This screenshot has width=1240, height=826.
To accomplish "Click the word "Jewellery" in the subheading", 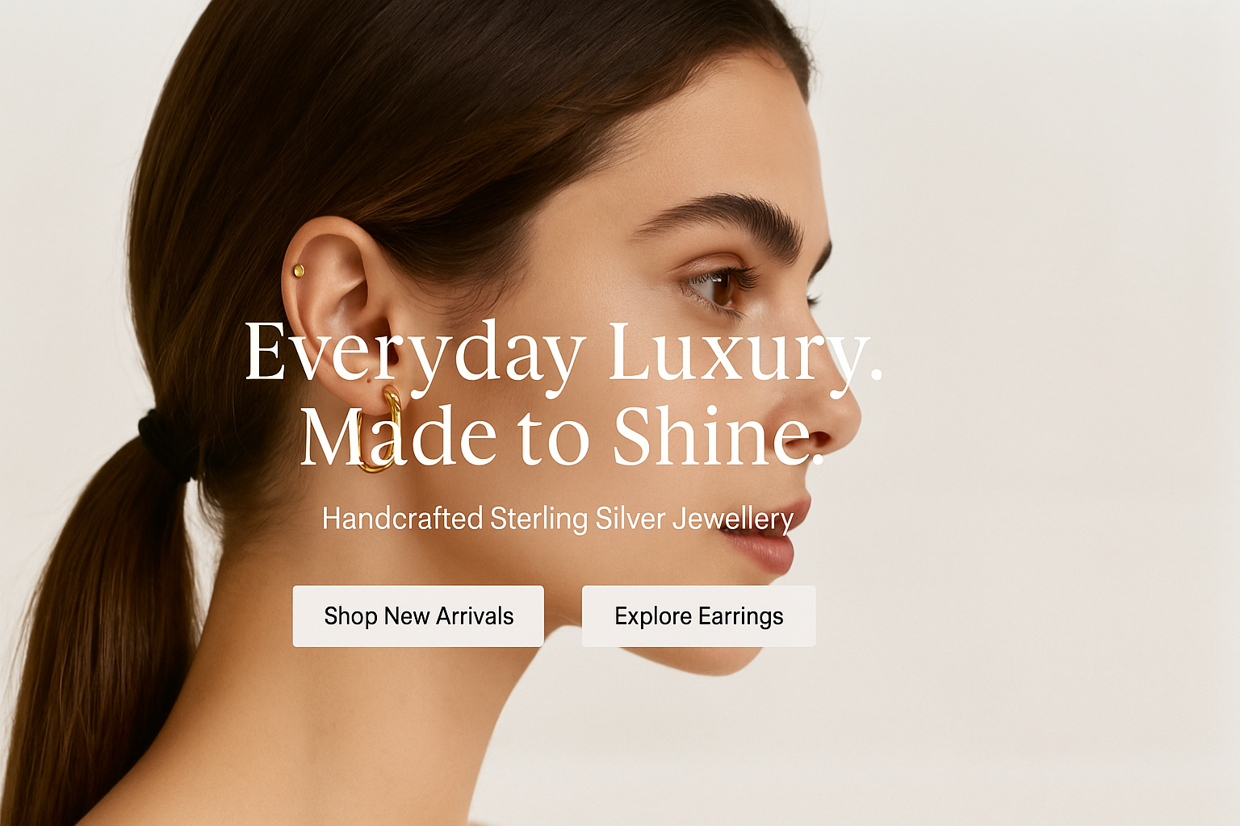I will [x=733, y=519].
